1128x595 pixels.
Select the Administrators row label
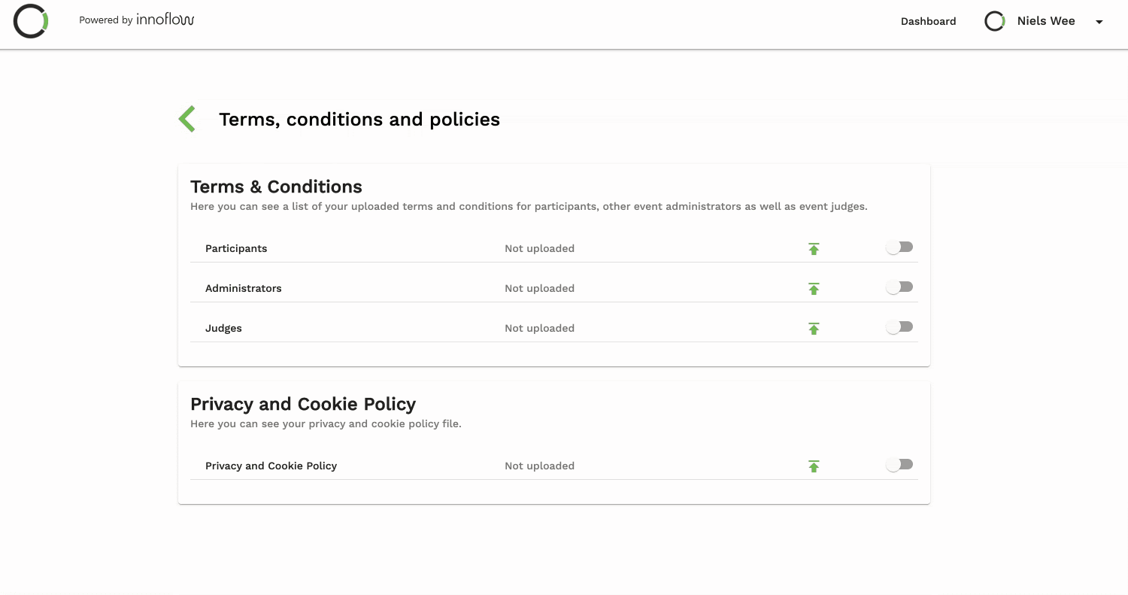click(x=243, y=288)
